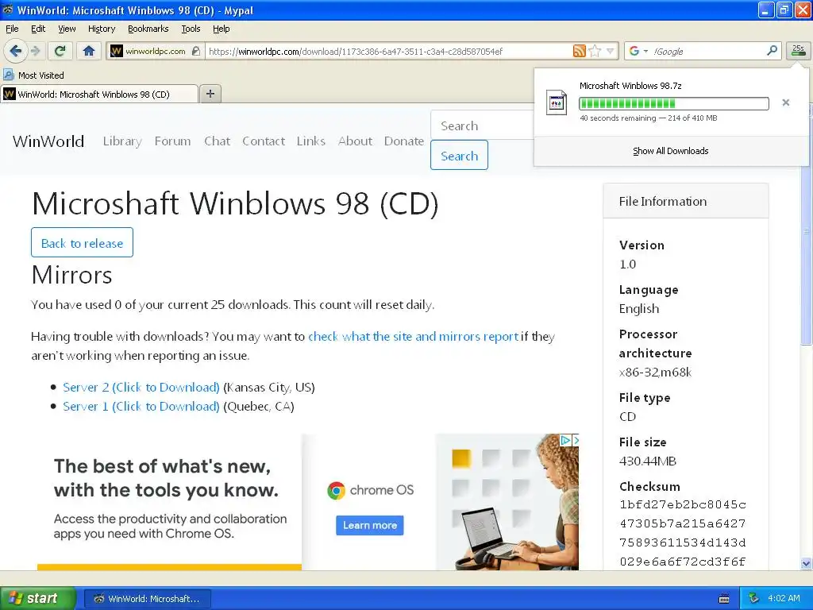
Task: Open the Links nav link
Action: [x=311, y=141]
